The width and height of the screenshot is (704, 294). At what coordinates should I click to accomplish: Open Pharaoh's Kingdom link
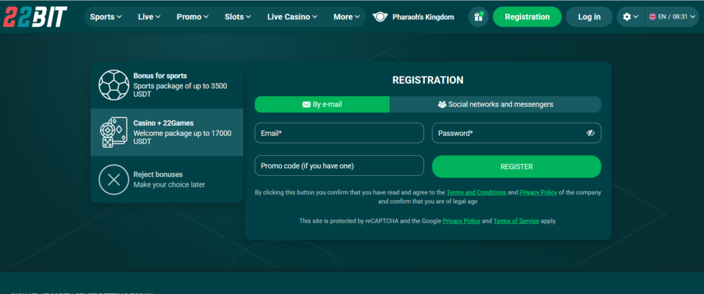coord(413,17)
